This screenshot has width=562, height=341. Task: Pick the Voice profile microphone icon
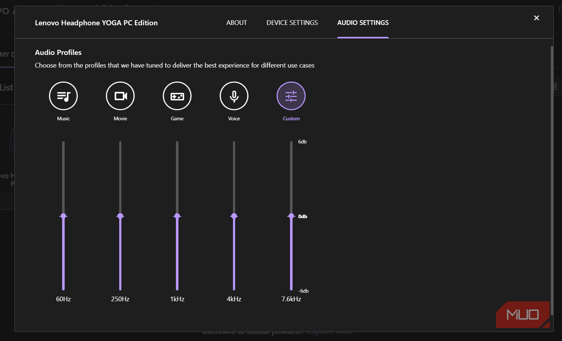pyautogui.click(x=234, y=96)
